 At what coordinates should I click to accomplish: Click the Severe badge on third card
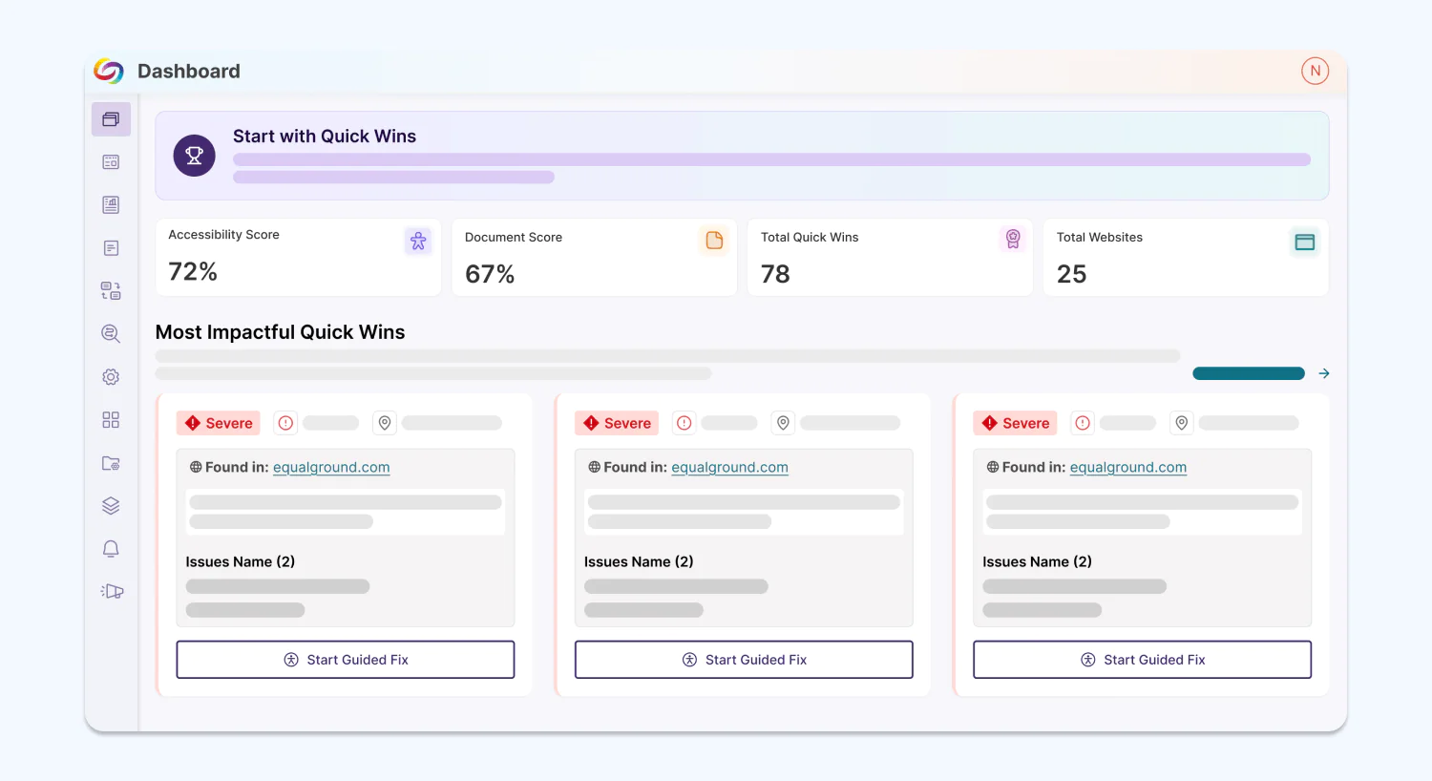coord(1016,423)
